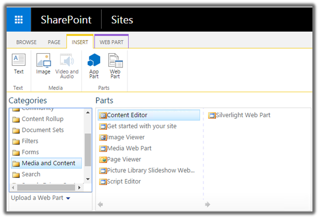The height and width of the screenshot is (218, 319).
Task: Open the WEB PART ribbon tab
Action: coord(111,42)
